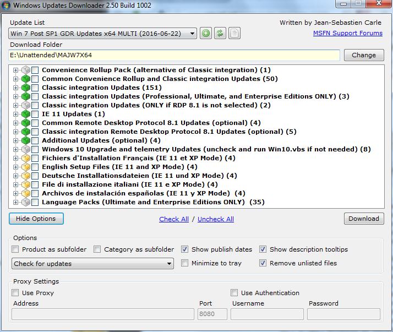Viewport: 393px width, 332px height.
Task: Click the Download button
Action: pos(364,219)
